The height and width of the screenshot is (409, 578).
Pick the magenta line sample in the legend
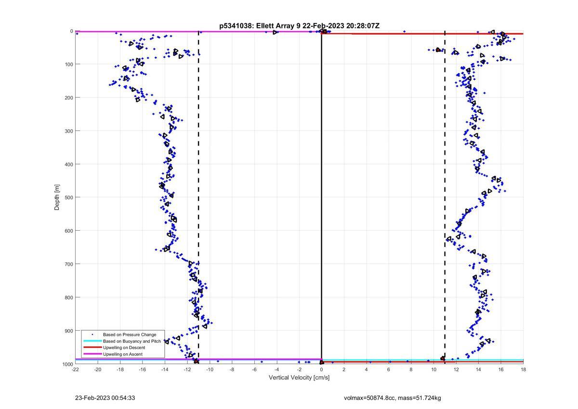pos(92,354)
